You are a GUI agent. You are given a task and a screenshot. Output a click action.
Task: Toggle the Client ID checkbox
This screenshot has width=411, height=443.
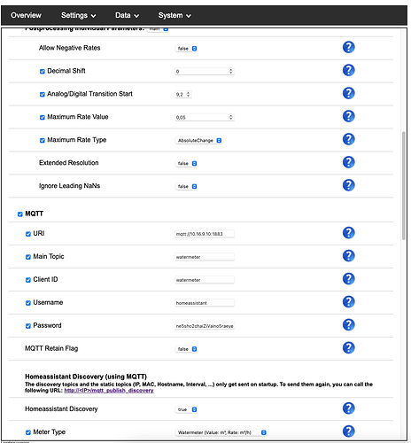[28, 280]
